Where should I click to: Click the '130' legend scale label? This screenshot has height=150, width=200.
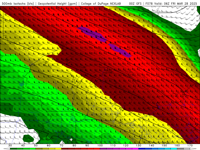[139, 145]
